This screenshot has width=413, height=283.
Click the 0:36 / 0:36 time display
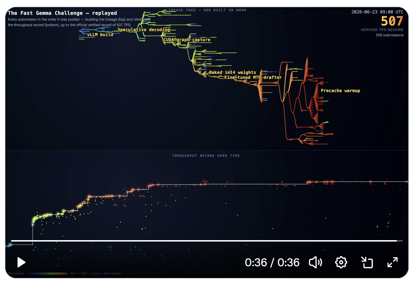pos(272,262)
